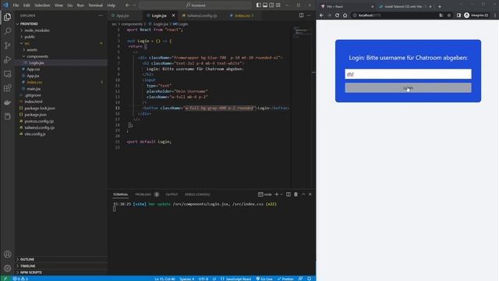499x281 pixels.
Task: Click the gray Login button on the webpage
Action: (x=408, y=87)
